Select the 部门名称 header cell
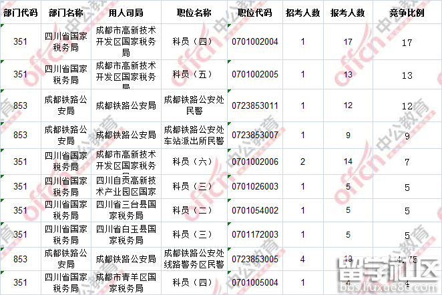Screen dimensions: 442x295 pyautogui.click(x=66, y=13)
